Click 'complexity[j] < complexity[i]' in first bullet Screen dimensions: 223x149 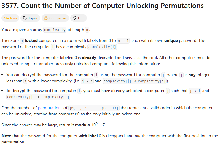(x=135, y=81)
